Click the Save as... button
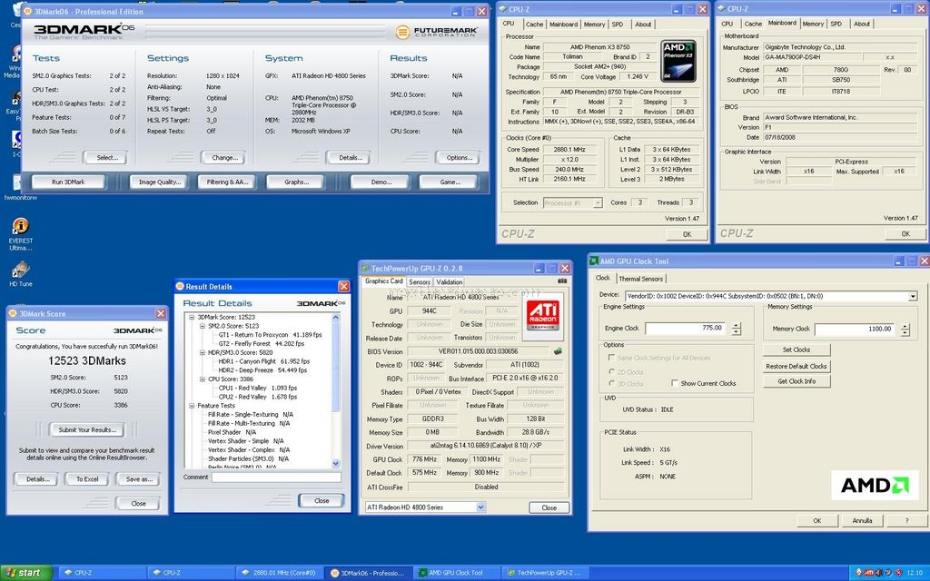Screen dimensions: 930x581 pyautogui.click(x=139, y=479)
